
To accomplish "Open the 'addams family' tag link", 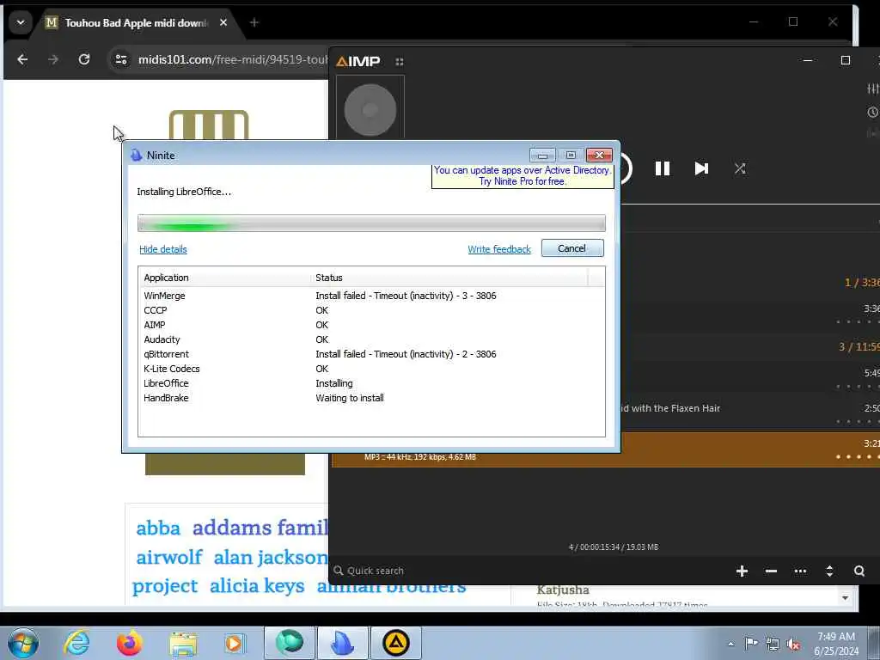I will point(260,529).
